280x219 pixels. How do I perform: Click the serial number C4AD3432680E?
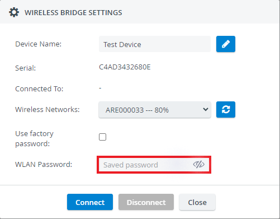click(125, 67)
